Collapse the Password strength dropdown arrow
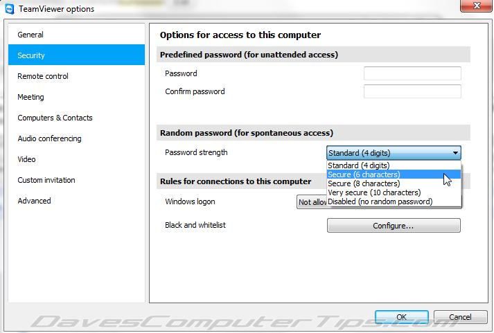Viewport: 494px width, 333px height. click(455, 153)
